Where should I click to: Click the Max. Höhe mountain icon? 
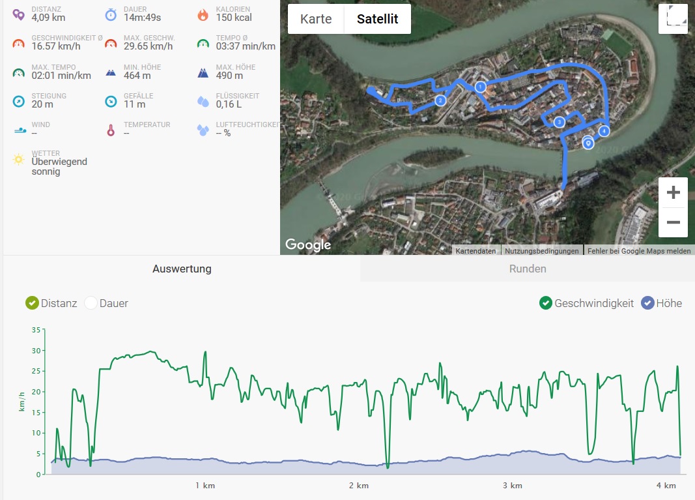coord(203,72)
